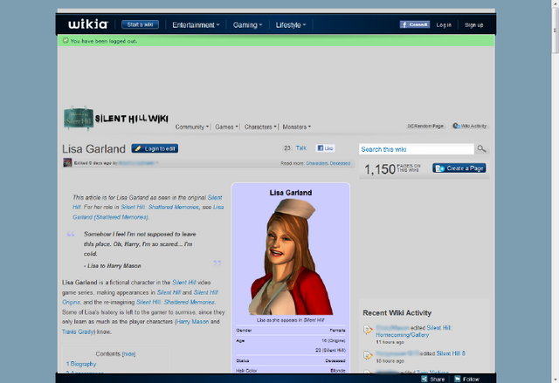Click the editor avatar thumbnail
Screen dimensions: 559x383
67,162
